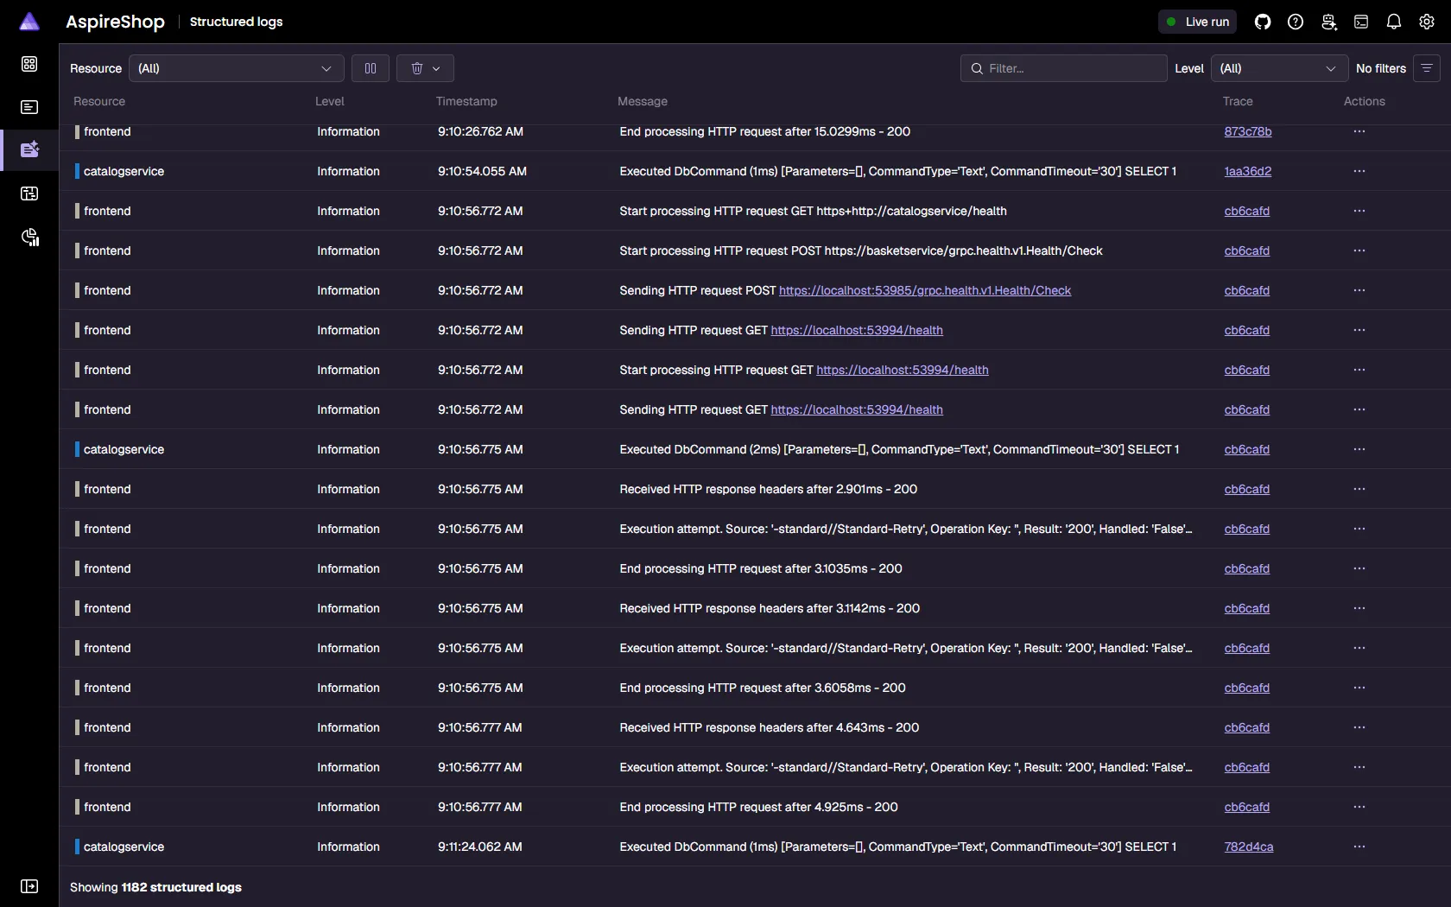Viewport: 1451px width, 907px height.
Task: Open trace link 1aa36d2
Action: (1248, 171)
